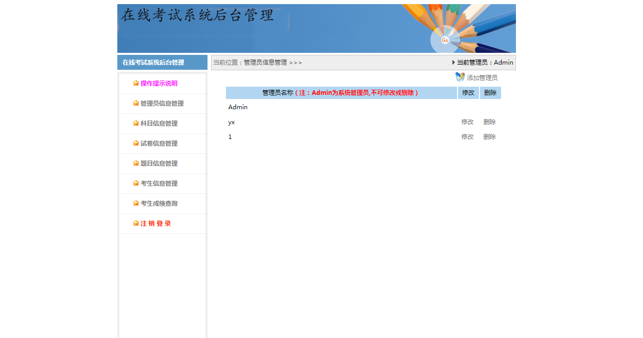The height and width of the screenshot is (338, 643).
Task: Select 考生成绩查询 menu entry
Action: pyautogui.click(x=159, y=203)
